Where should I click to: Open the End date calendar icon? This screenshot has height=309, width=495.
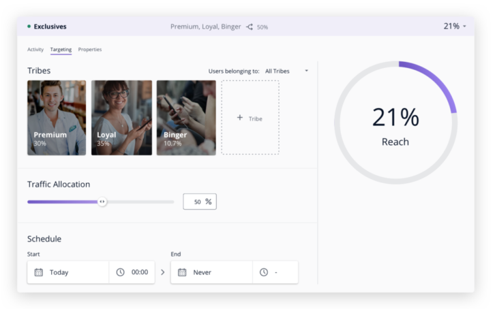(x=182, y=272)
